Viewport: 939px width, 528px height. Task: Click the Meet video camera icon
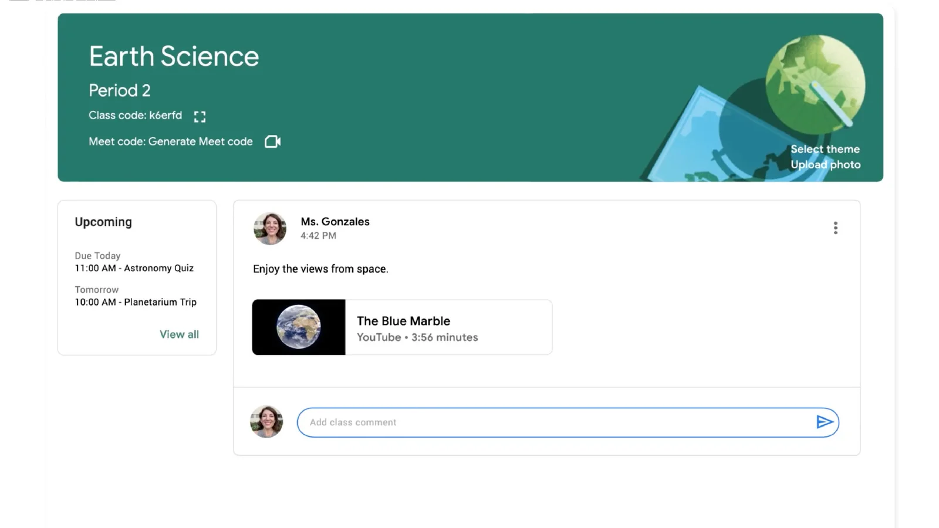(272, 141)
